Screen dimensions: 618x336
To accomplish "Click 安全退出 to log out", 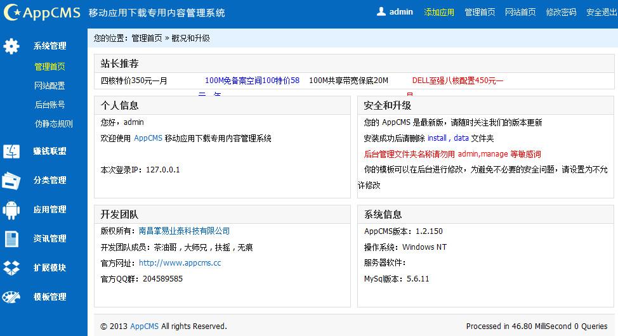I will point(602,12).
